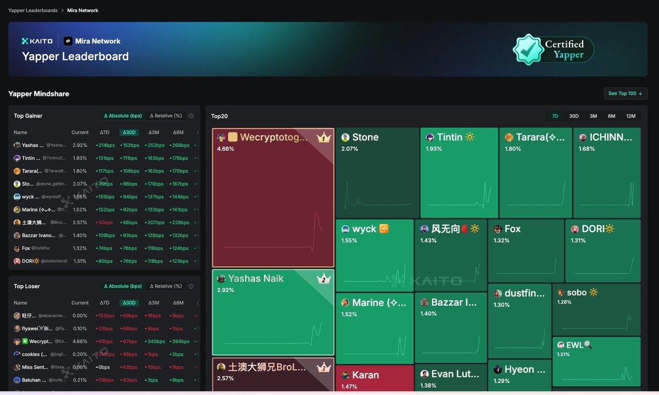Switch Top20 treemap to 6M
This screenshot has width=659, height=395.
[x=611, y=116]
